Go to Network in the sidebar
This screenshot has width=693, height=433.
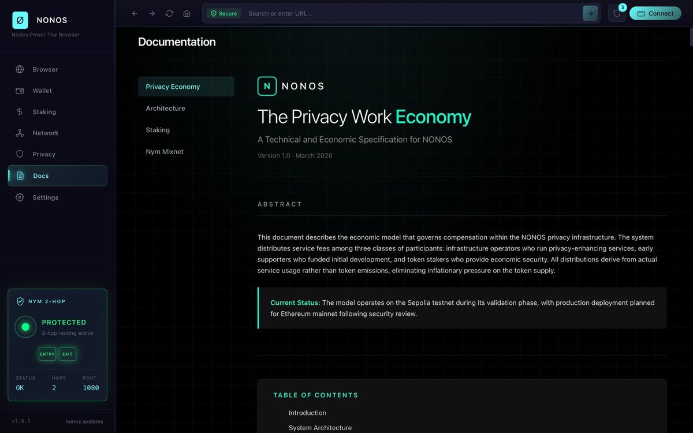point(57,133)
